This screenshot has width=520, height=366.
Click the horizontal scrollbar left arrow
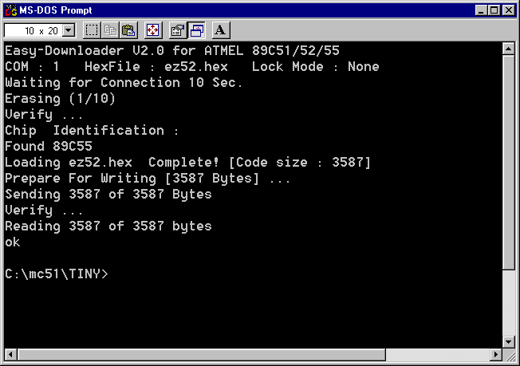pyautogui.click(x=10, y=354)
